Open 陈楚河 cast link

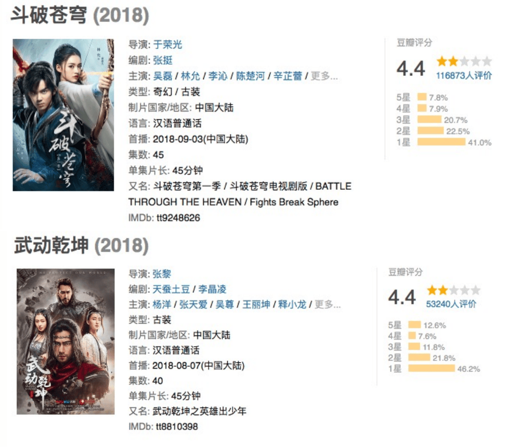pos(250,76)
